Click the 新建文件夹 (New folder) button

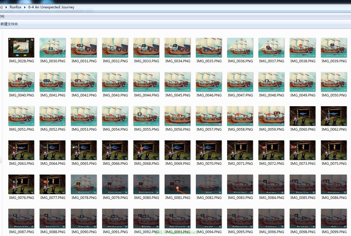pos(9,24)
